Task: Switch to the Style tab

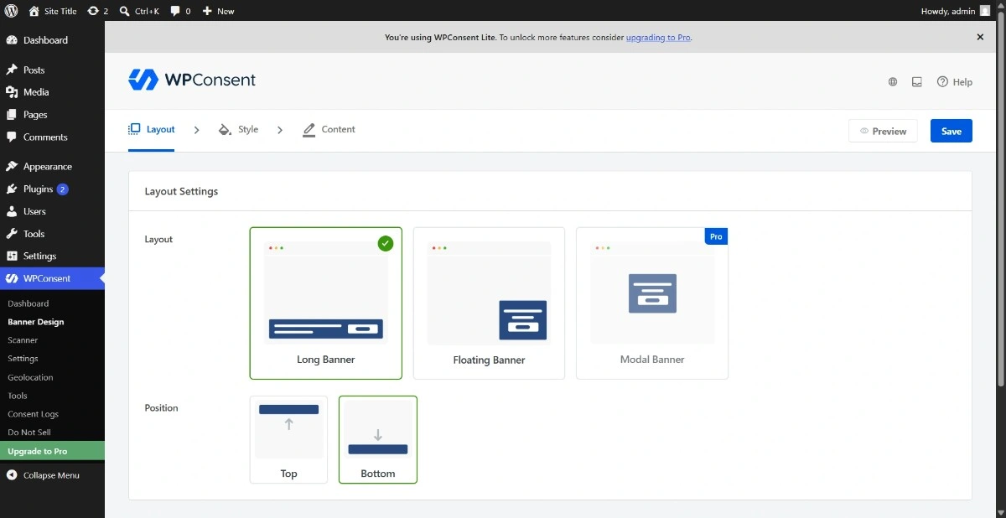Action: tap(238, 130)
